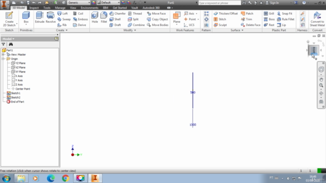This screenshot has height=183, width=326.
Task: Choose the Trim surface tool
Action: coord(247,19)
